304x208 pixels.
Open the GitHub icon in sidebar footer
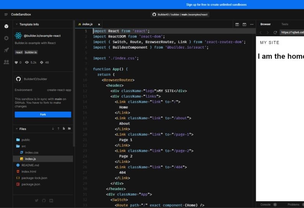click(x=44, y=200)
